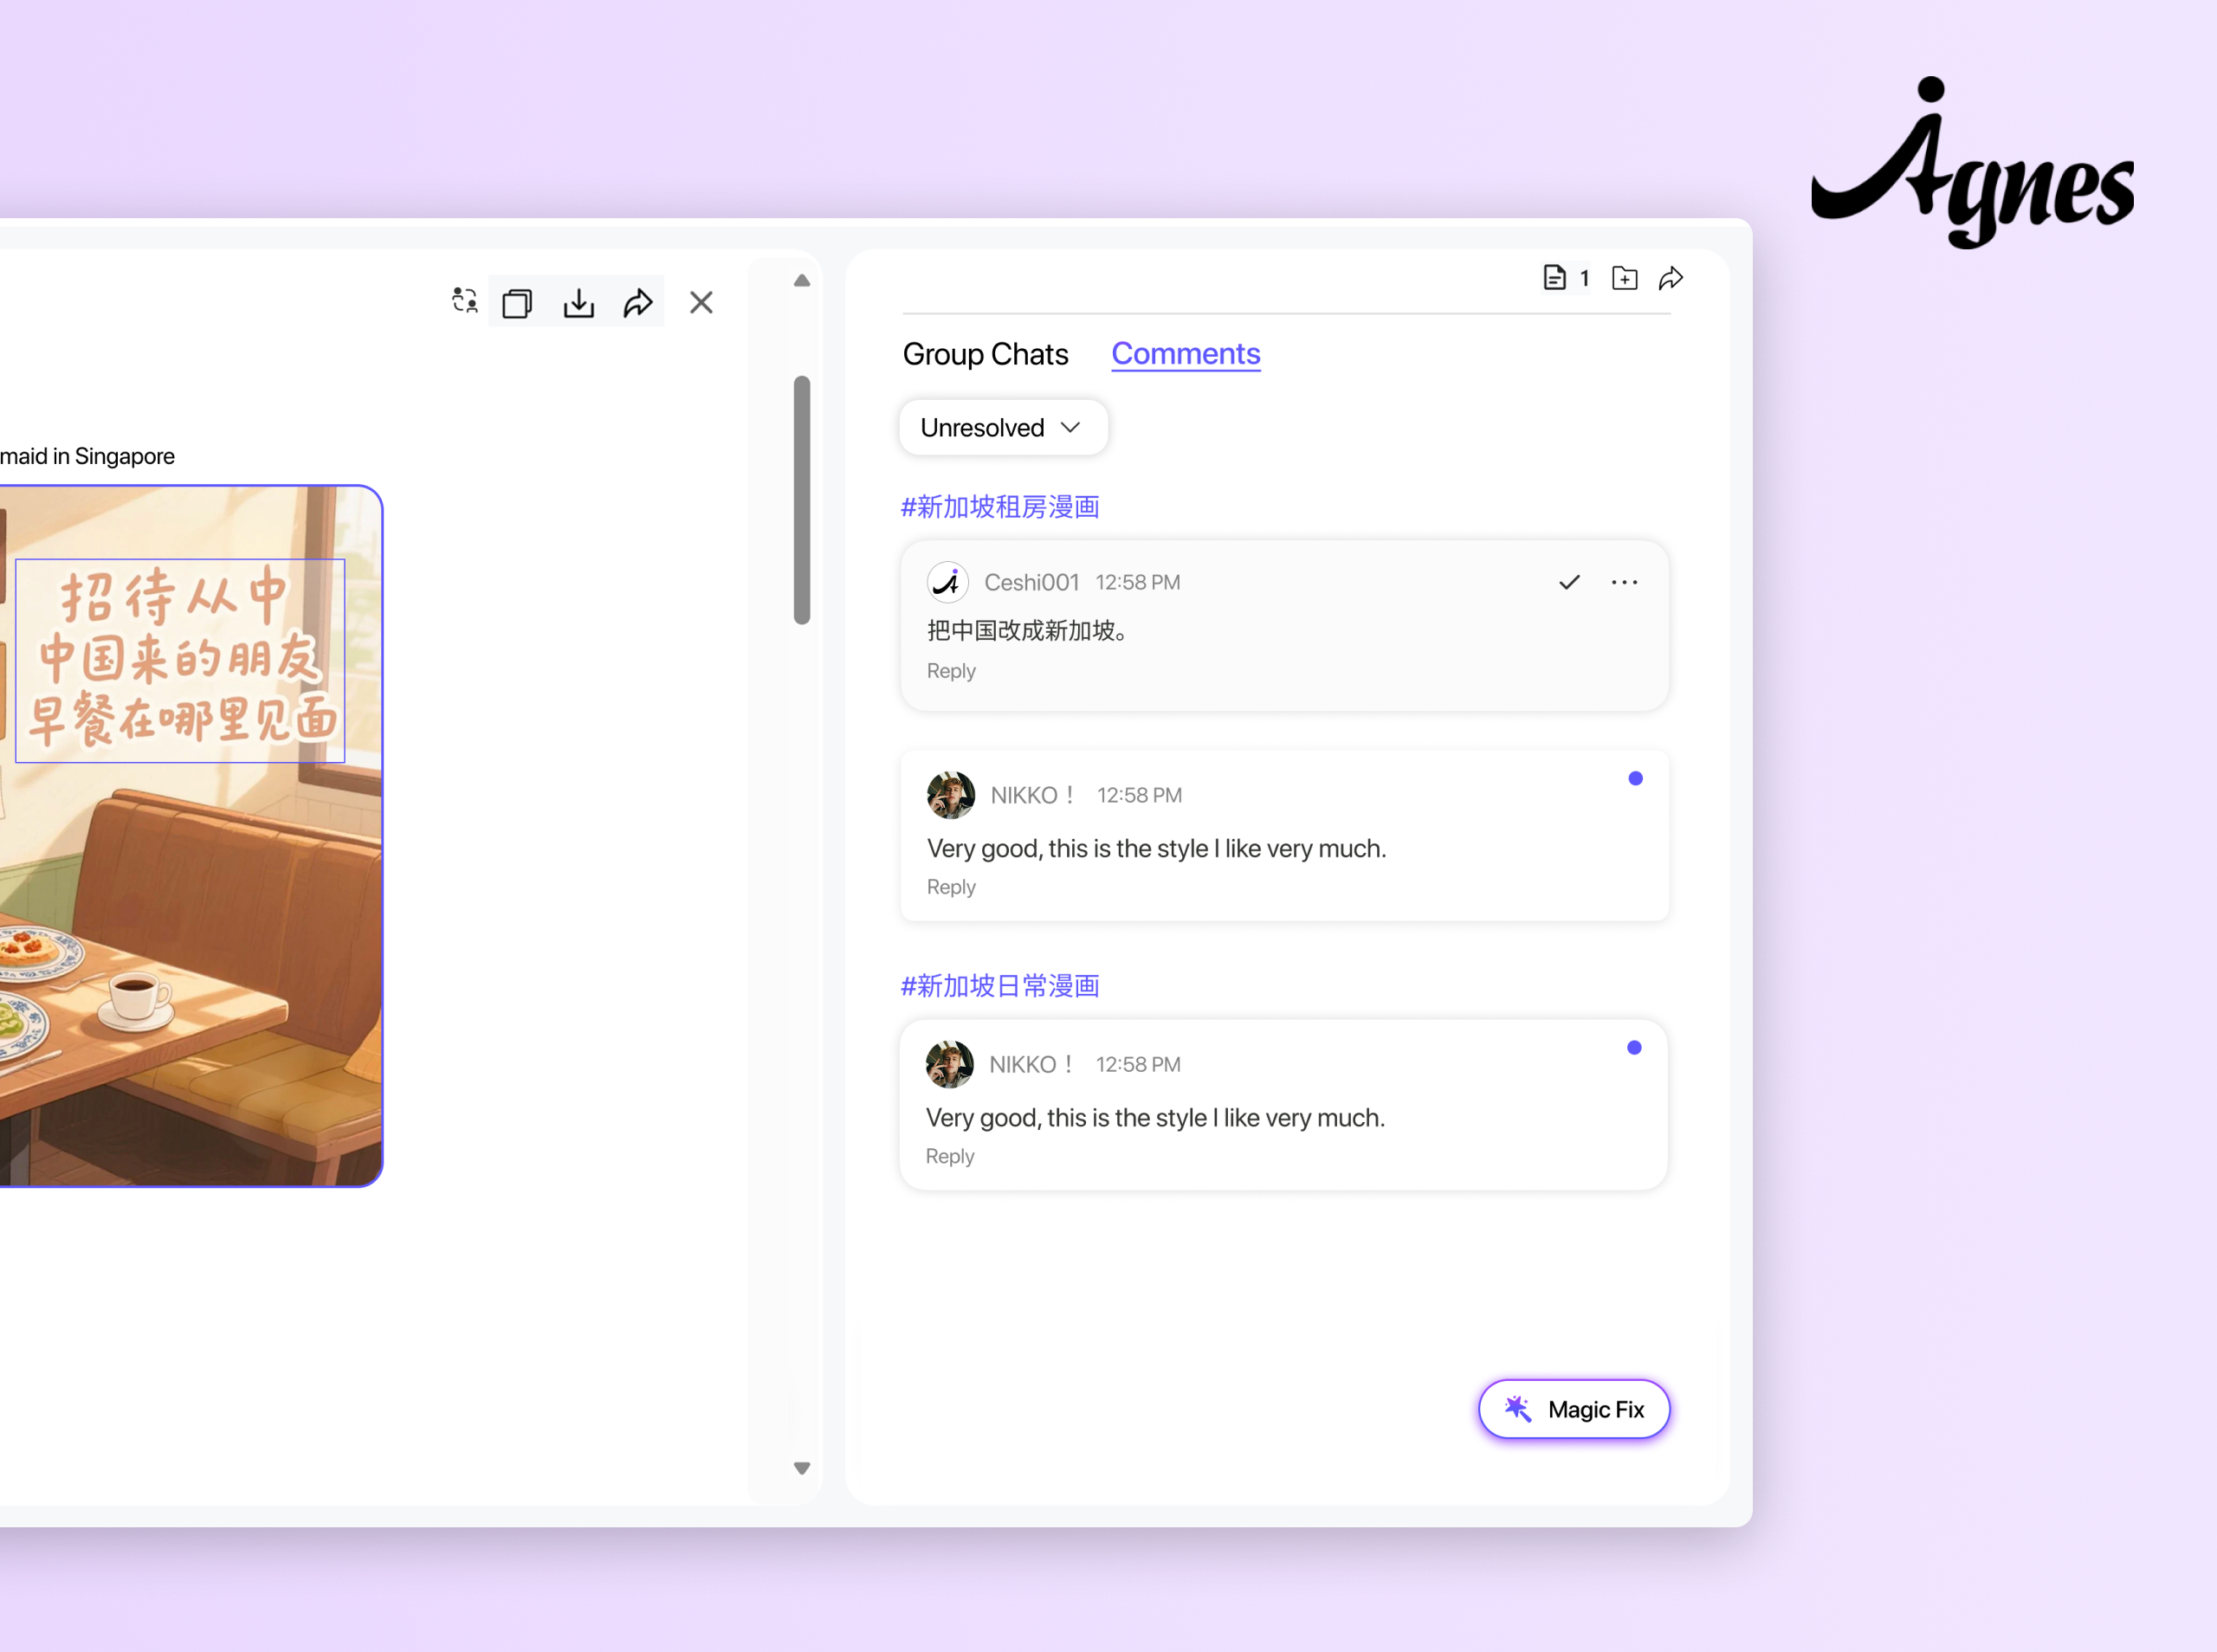Image resolution: width=2217 pixels, height=1652 pixels.
Task: Download the image with the download icon
Action: tap(578, 302)
